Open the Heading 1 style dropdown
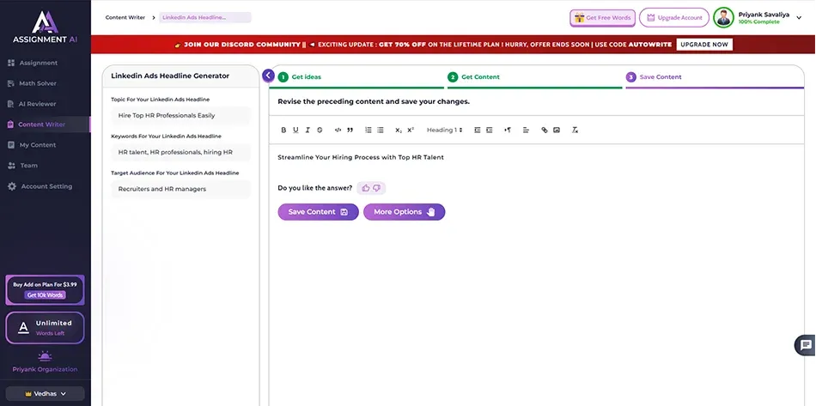The image size is (816, 406). pos(444,130)
